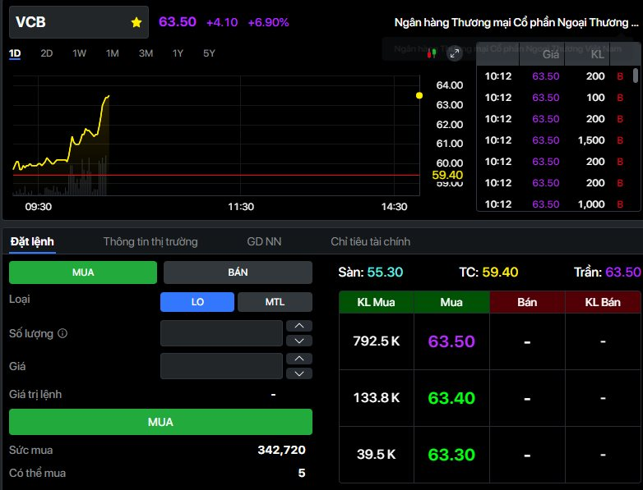The height and width of the screenshot is (490, 643).
Task: Select the LO order type
Action: coord(197,302)
